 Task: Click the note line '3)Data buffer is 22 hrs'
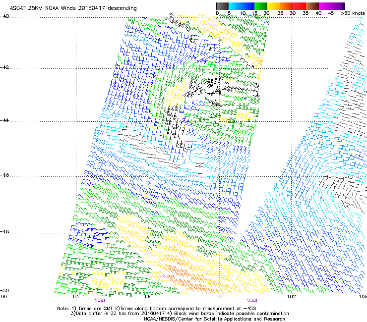point(180,314)
